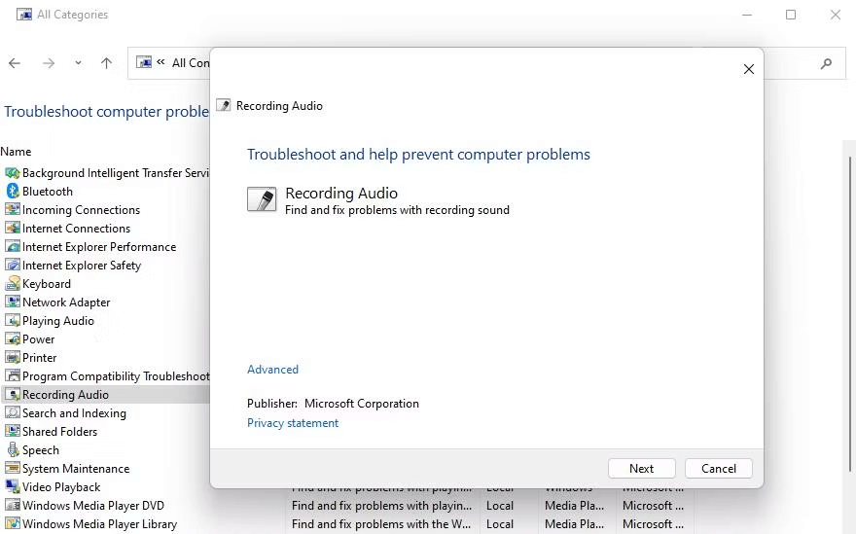Select the Keyboard troubleshooter icon

13,284
